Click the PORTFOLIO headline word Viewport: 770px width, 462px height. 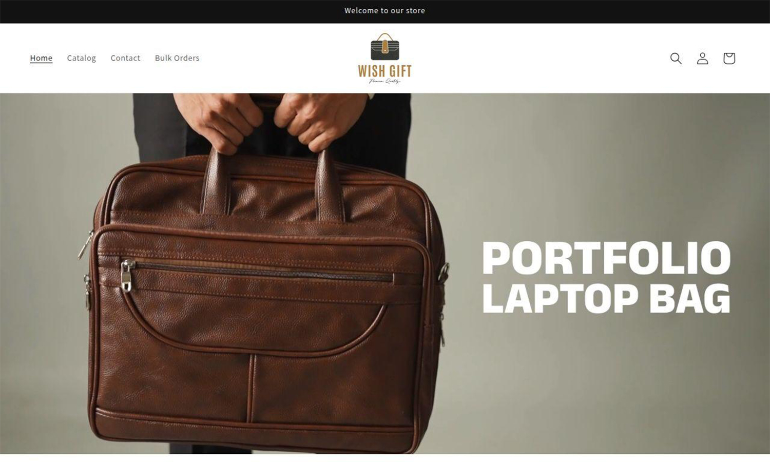(x=606, y=258)
